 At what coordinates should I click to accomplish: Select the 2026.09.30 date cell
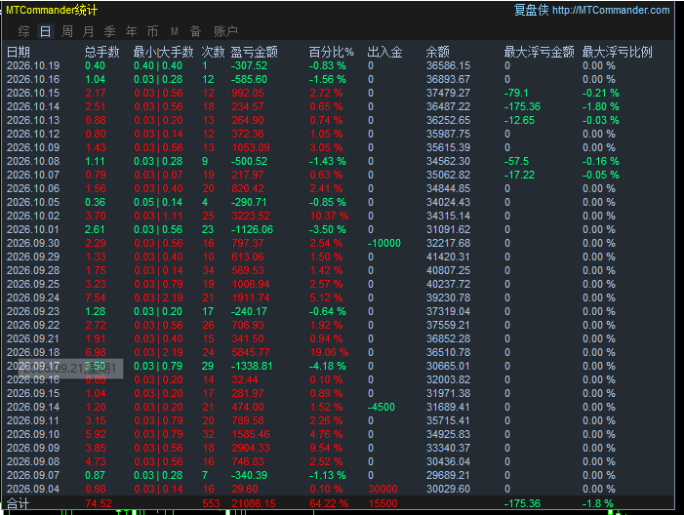tap(33, 243)
